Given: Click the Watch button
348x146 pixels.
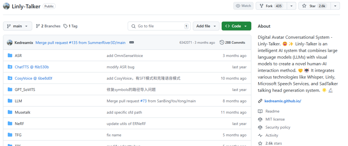Looking at the screenshot, I should coord(244,6).
